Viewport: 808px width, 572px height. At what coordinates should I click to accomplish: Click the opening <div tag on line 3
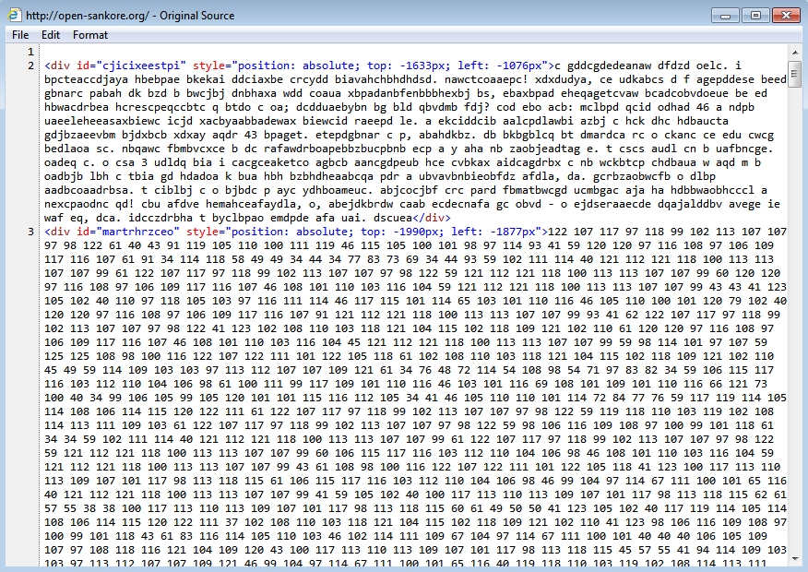pyautogui.click(x=57, y=232)
